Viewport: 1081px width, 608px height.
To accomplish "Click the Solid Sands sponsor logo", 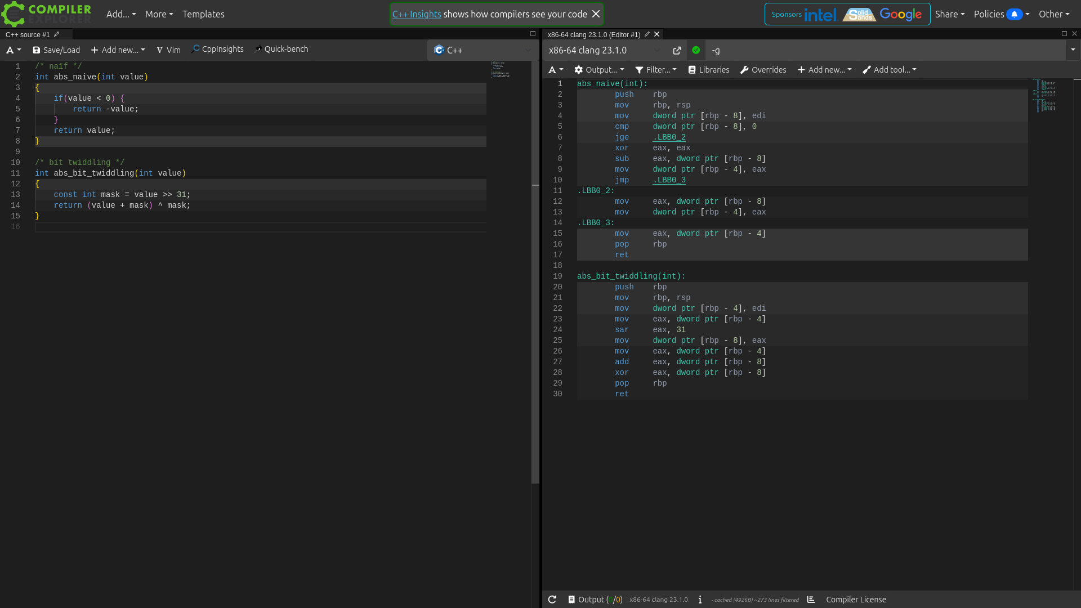I will tap(859, 15).
